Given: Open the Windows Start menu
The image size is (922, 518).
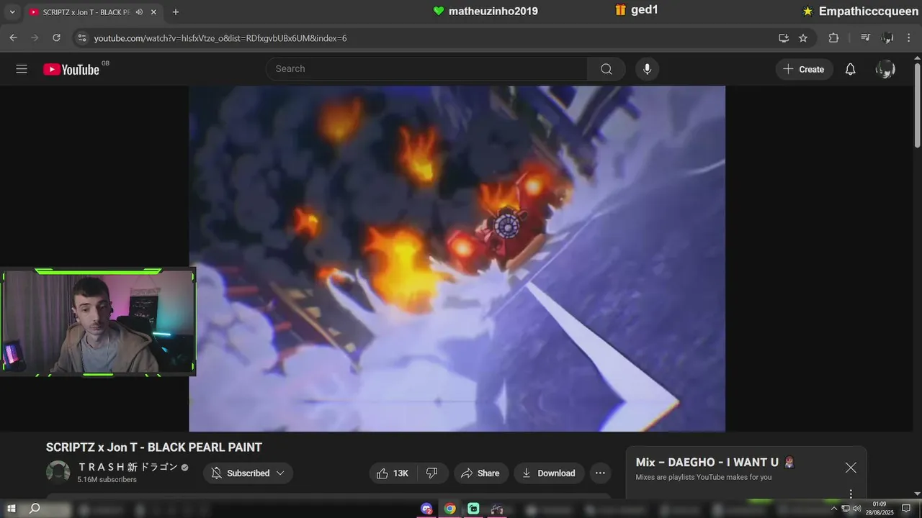Looking at the screenshot, I should pyautogui.click(x=12, y=509).
